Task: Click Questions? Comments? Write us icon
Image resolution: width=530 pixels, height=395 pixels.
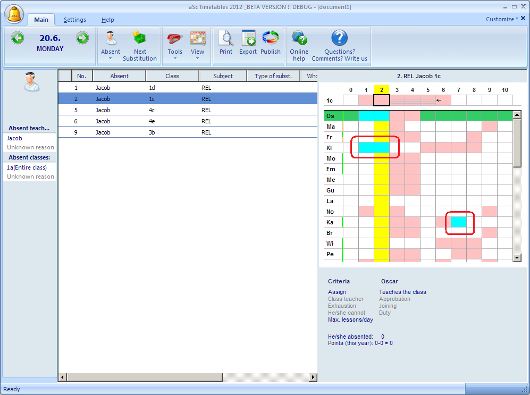Action: 339,38
